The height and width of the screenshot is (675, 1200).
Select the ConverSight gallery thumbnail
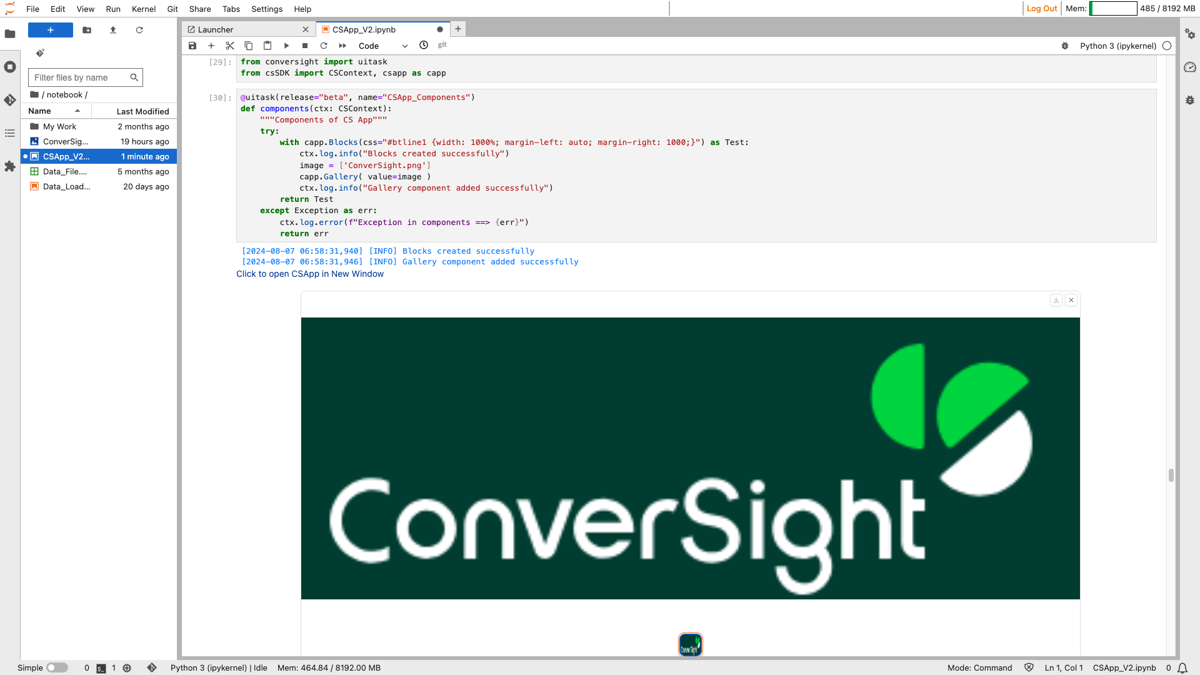[691, 644]
